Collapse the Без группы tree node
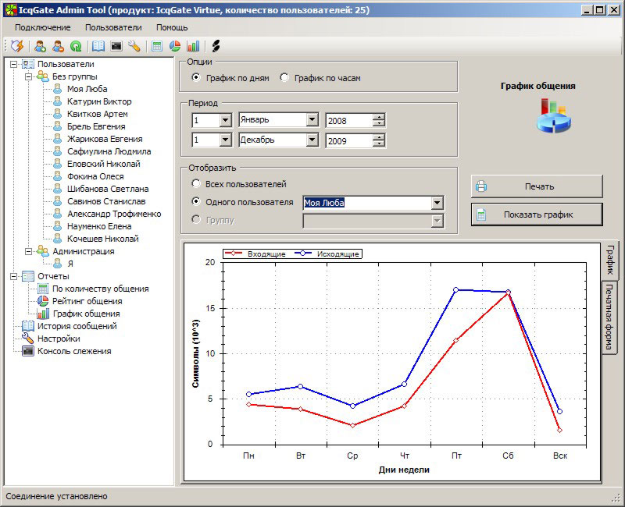The height and width of the screenshot is (507, 625). click(x=29, y=76)
